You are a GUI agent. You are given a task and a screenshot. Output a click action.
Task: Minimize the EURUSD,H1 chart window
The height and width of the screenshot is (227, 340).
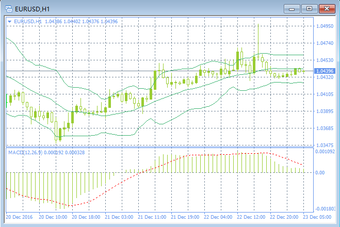point(292,9)
